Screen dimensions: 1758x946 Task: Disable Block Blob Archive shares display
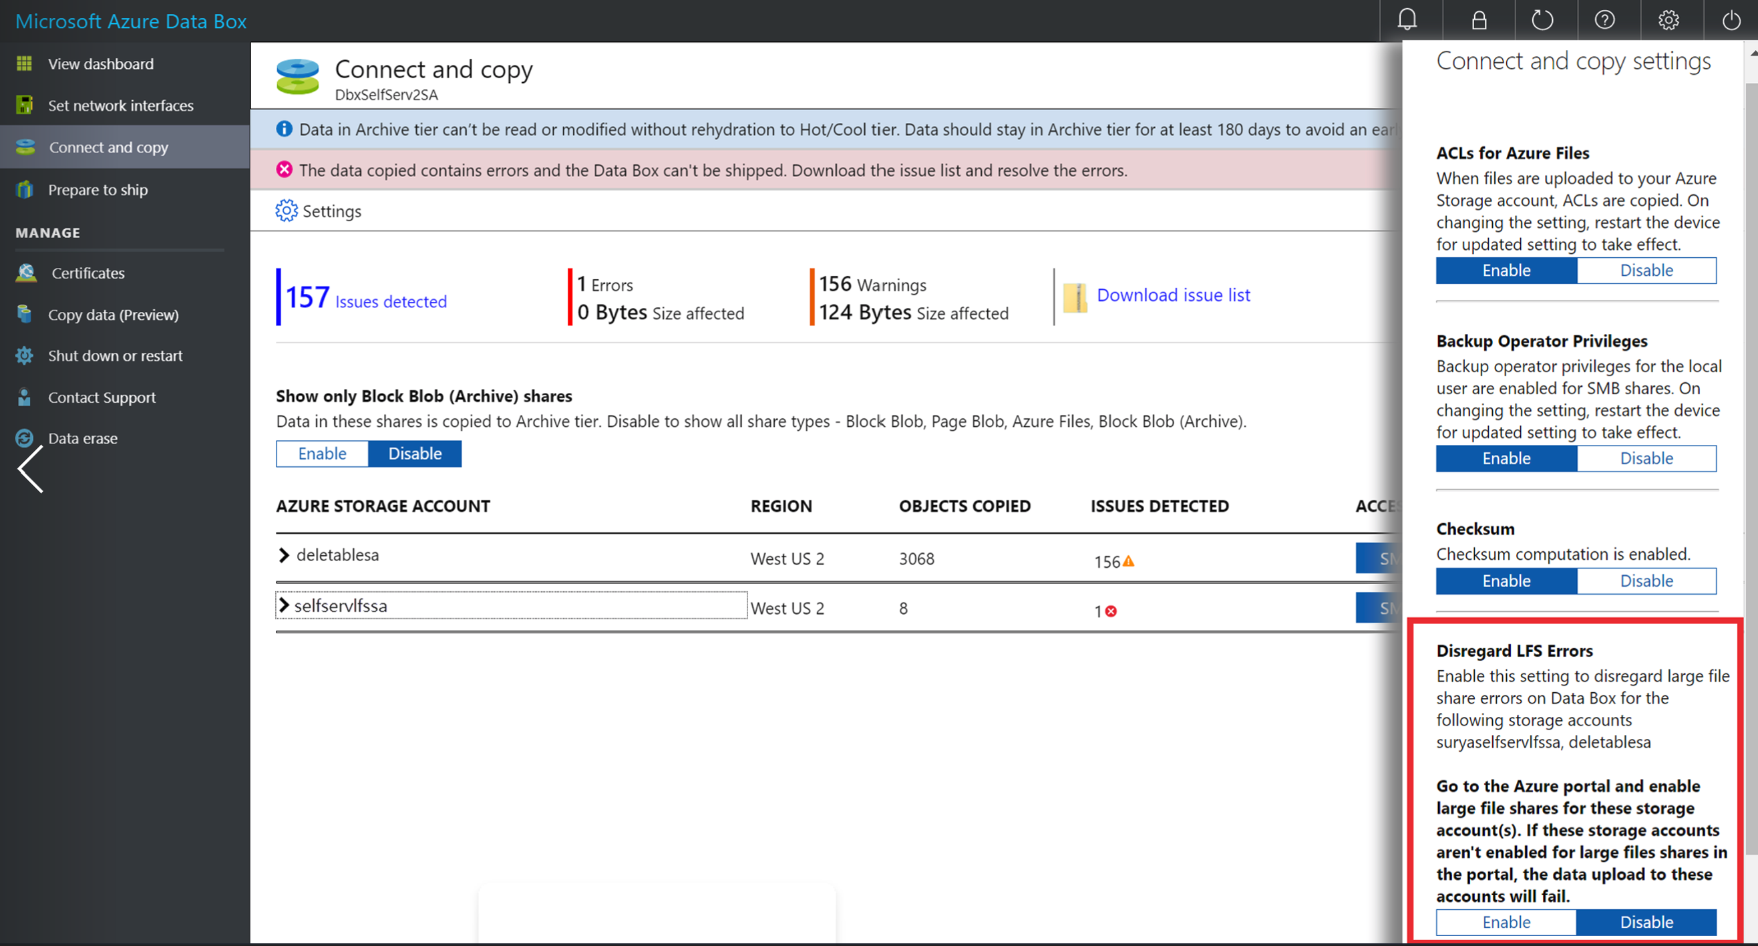[413, 452]
